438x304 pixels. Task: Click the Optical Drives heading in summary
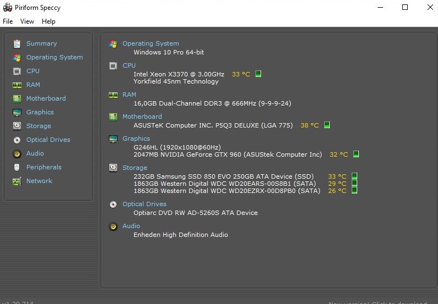click(144, 204)
